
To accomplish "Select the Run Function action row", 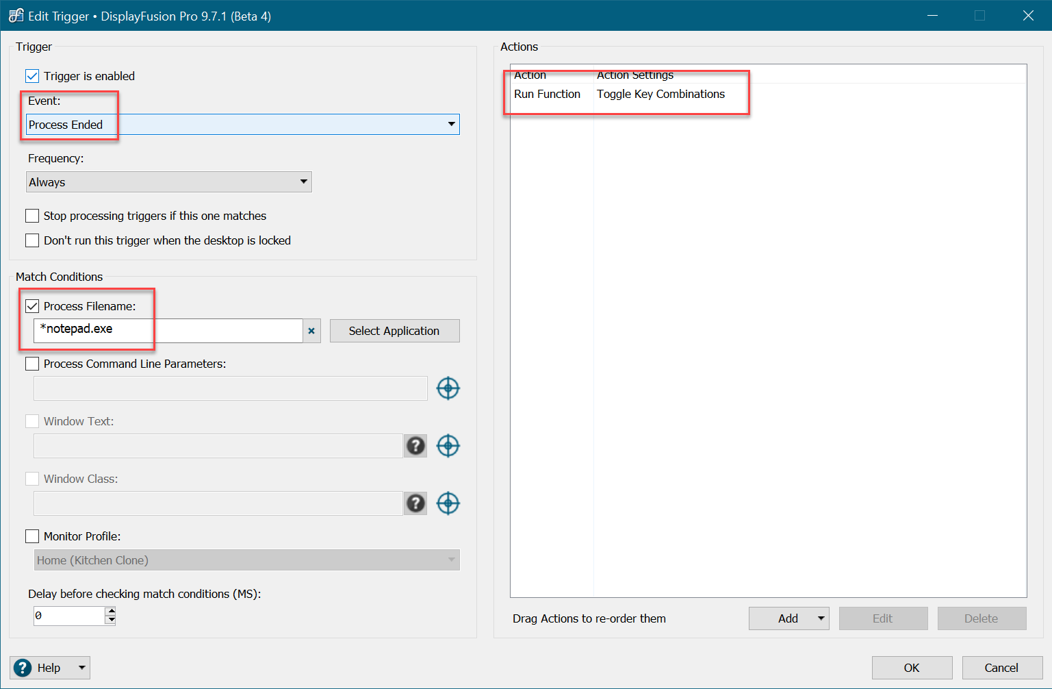I will click(x=548, y=95).
